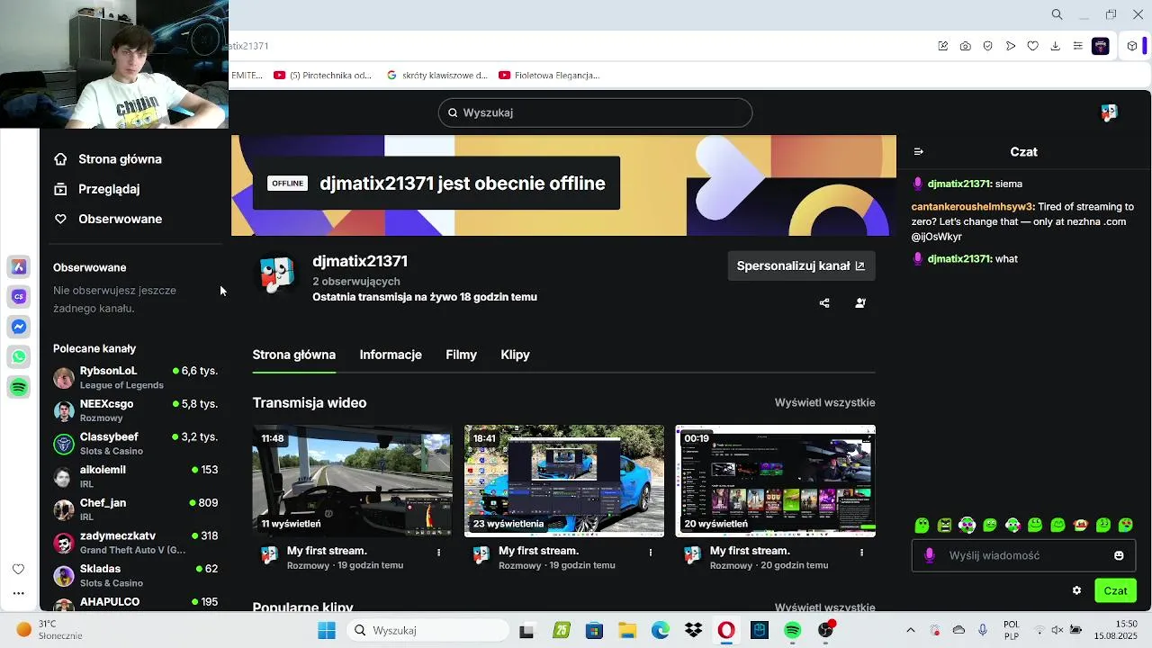The height and width of the screenshot is (648, 1152).
Task: Open the Classybeef recommended channel
Action: click(135, 444)
